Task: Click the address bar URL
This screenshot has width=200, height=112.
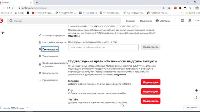Action: click(x=34, y=8)
